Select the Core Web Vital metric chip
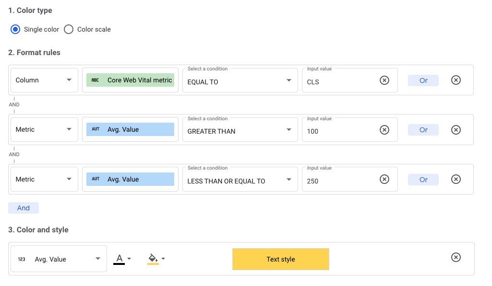This screenshot has width=492, height=286. 130,80
